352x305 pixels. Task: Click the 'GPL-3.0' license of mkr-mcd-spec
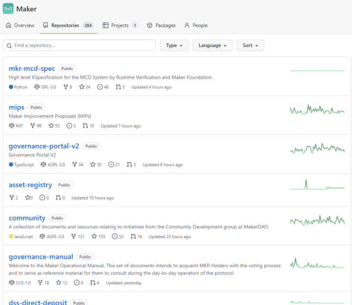click(x=45, y=87)
